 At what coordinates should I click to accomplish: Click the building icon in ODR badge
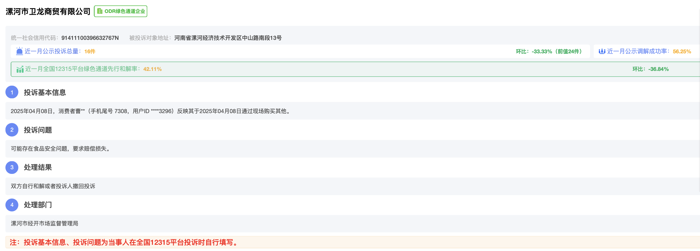coord(100,11)
